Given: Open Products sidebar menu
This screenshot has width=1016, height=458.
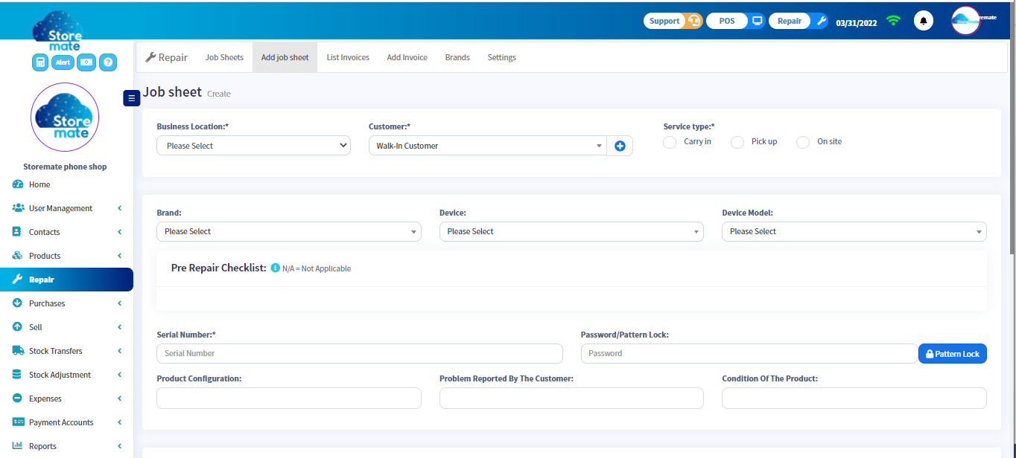Looking at the screenshot, I should [x=66, y=256].
